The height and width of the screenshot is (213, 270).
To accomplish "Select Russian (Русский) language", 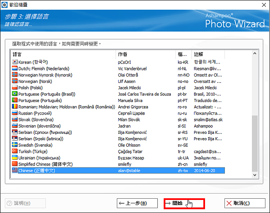I will [35, 113].
